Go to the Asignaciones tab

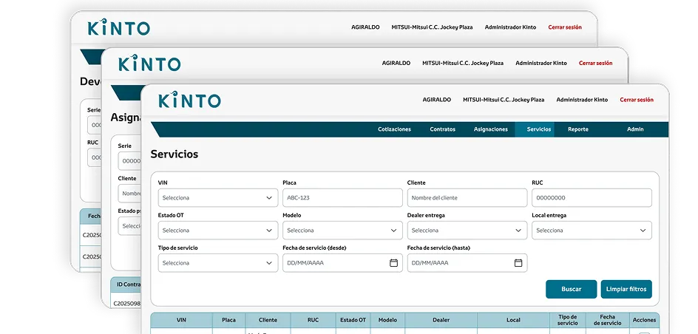490,129
